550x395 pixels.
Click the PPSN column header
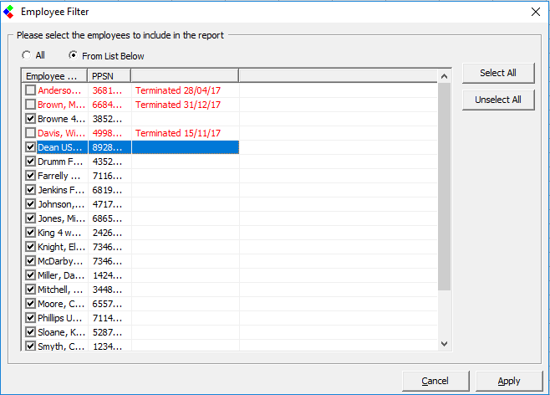[109, 76]
